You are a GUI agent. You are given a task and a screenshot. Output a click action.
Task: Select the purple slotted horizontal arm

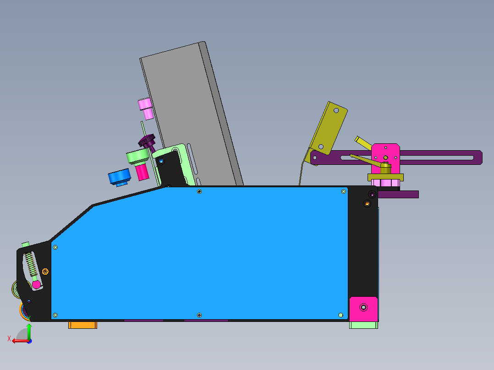pyautogui.click(x=440, y=158)
